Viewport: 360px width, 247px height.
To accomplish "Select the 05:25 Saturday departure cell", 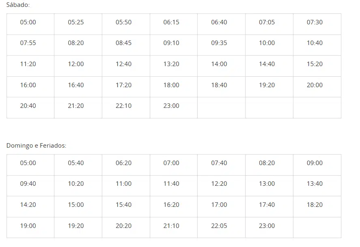I will point(76,22).
